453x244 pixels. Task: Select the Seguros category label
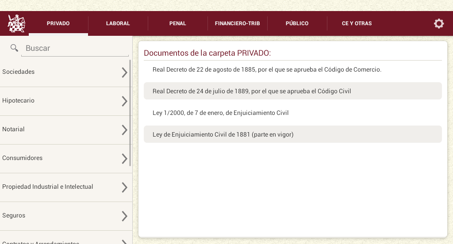click(14, 215)
